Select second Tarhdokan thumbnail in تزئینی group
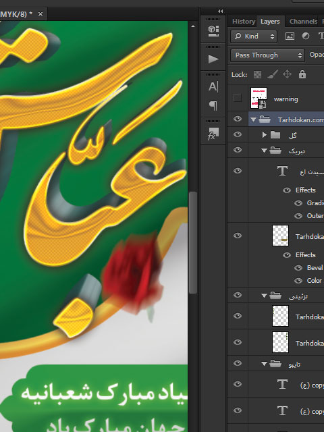The image size is (324, 432). point(281,342)
